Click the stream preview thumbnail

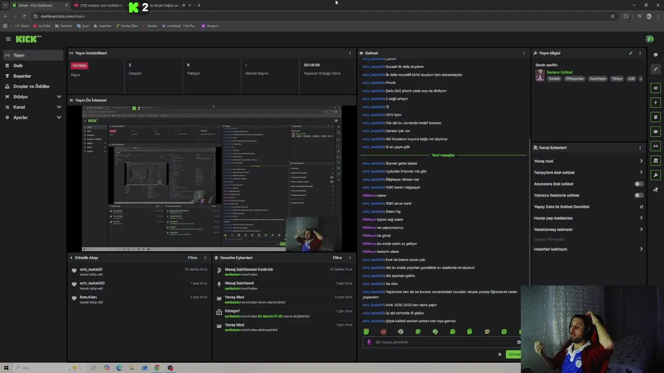click(x=212, y=178)
